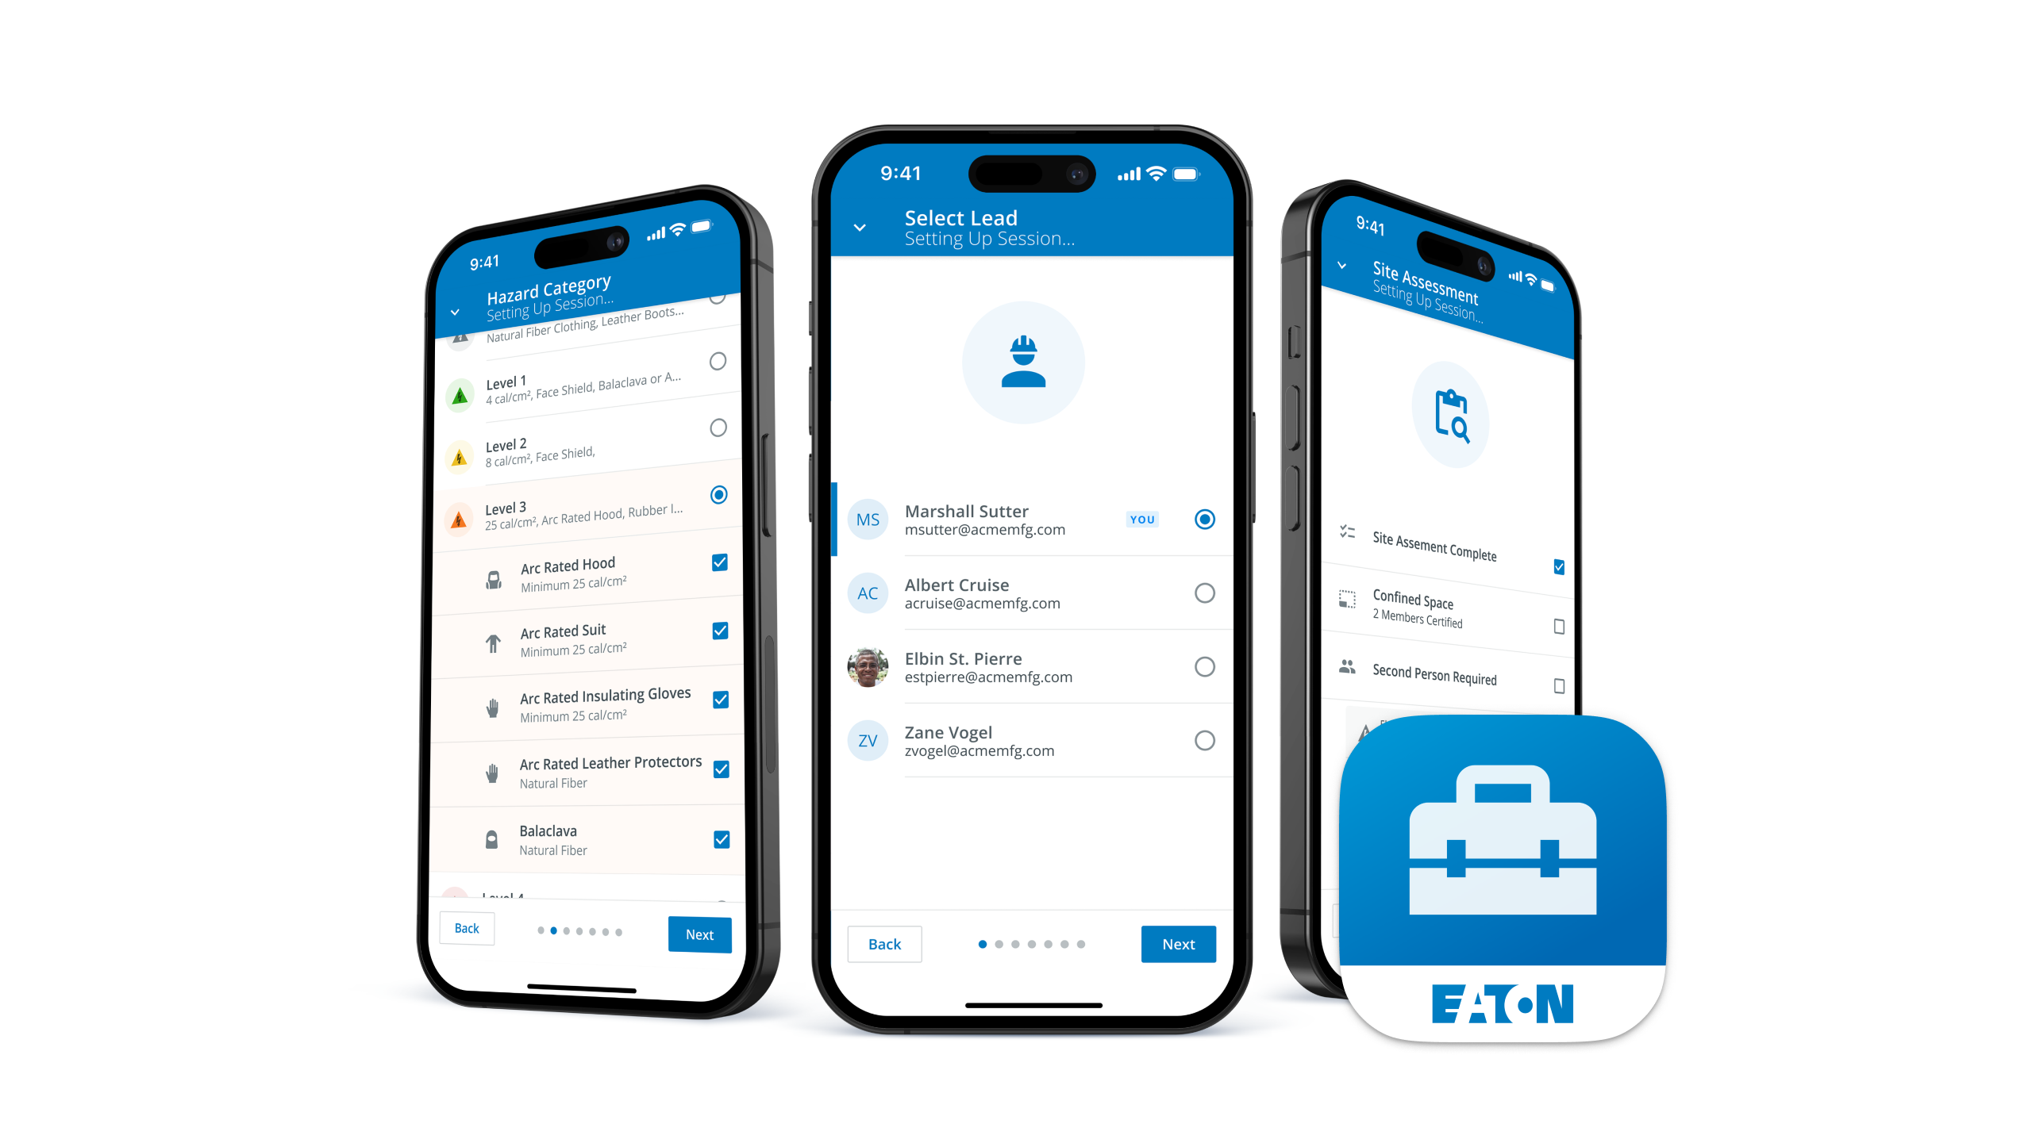Click the Next button on Select Lead screen
Screen dimensions: 2032x1143
tap(1178, 942)
